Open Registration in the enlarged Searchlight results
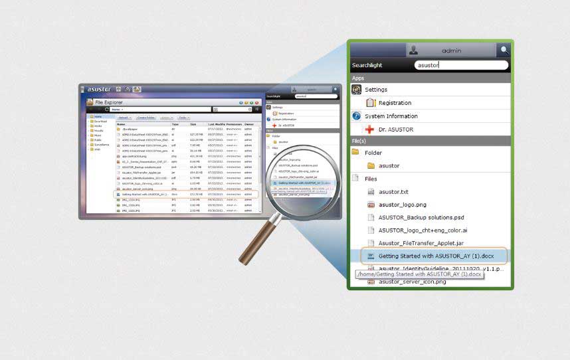This screenshot has height=360, width=570. (x=430, y=103)
